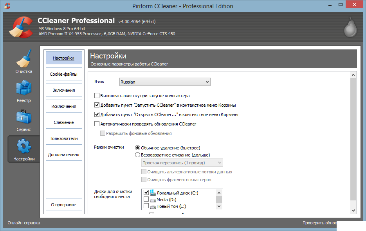
Task: Click the small CCleaner title bar icon
Action: click(7, 6)
